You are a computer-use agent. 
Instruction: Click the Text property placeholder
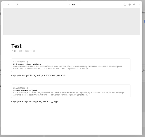pos(20,51)
